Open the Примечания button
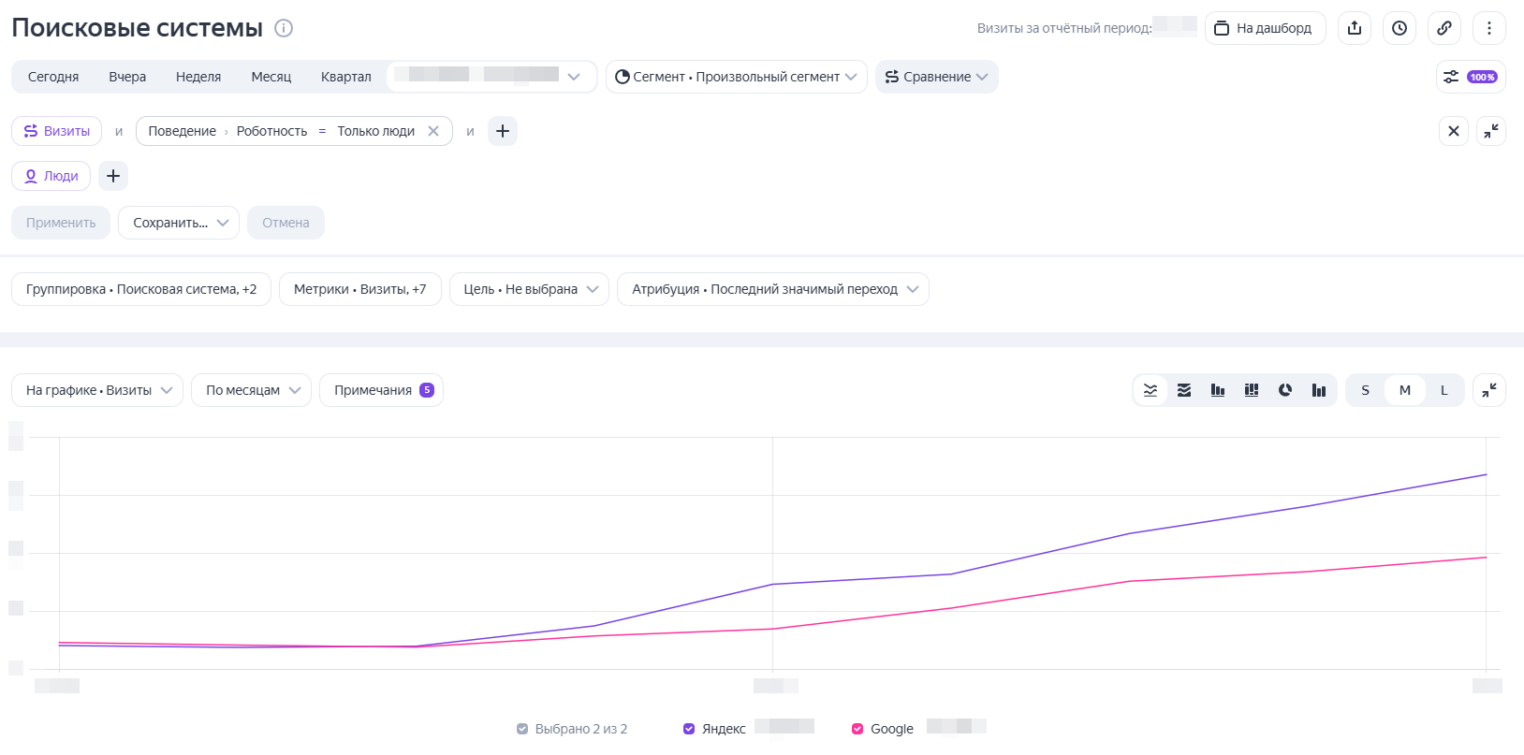This screenshot has width=1524, height=755. [x=382, y=390]
